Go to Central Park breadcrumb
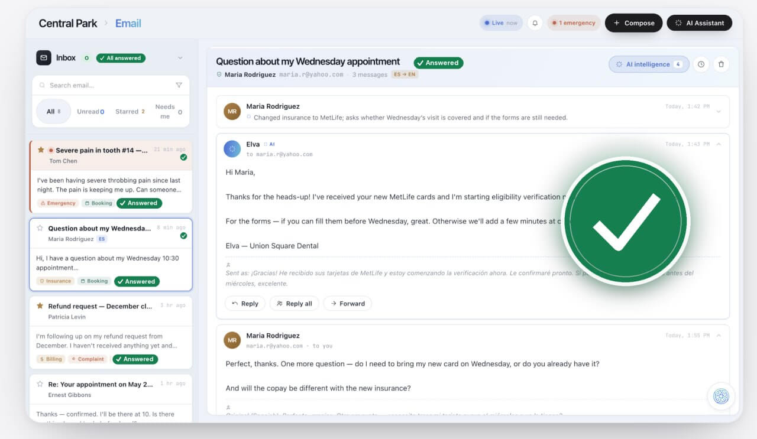 tap(68, 24)
